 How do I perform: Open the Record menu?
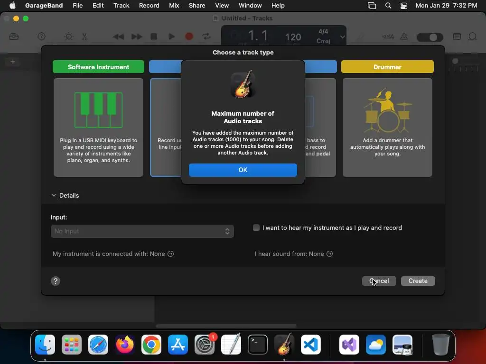(x=149, y=5)
